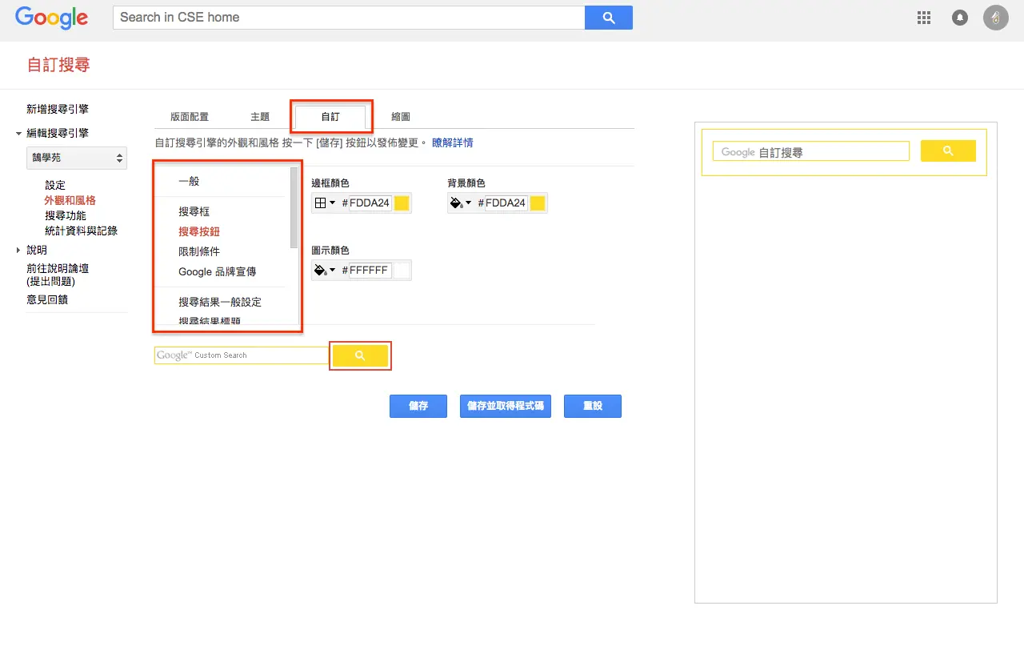
Task: Open the Google apps grid
Action: coord(924,18)
